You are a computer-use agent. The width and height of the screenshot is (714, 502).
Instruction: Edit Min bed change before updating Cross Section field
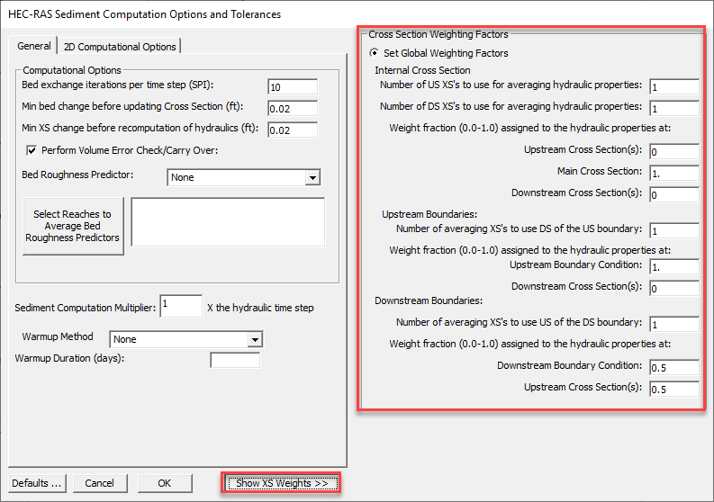[293, 109]
